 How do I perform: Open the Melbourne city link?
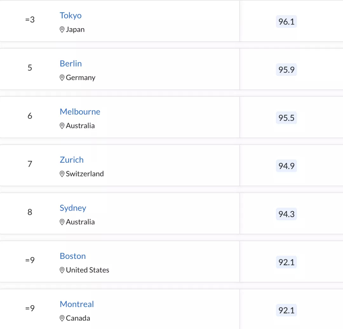[x=80, y=112]
